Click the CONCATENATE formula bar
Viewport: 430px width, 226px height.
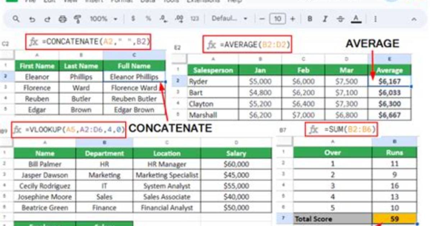coord(88,42)
